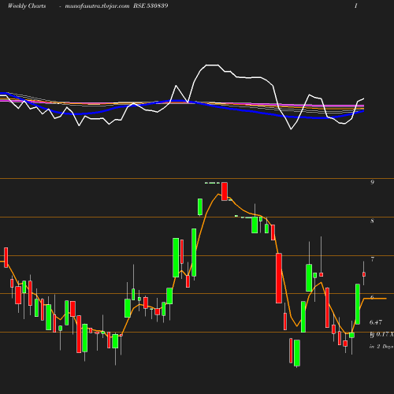Click the 'in 2 Days' label
This screenshot has width=394, height=394.
(381, 347)
